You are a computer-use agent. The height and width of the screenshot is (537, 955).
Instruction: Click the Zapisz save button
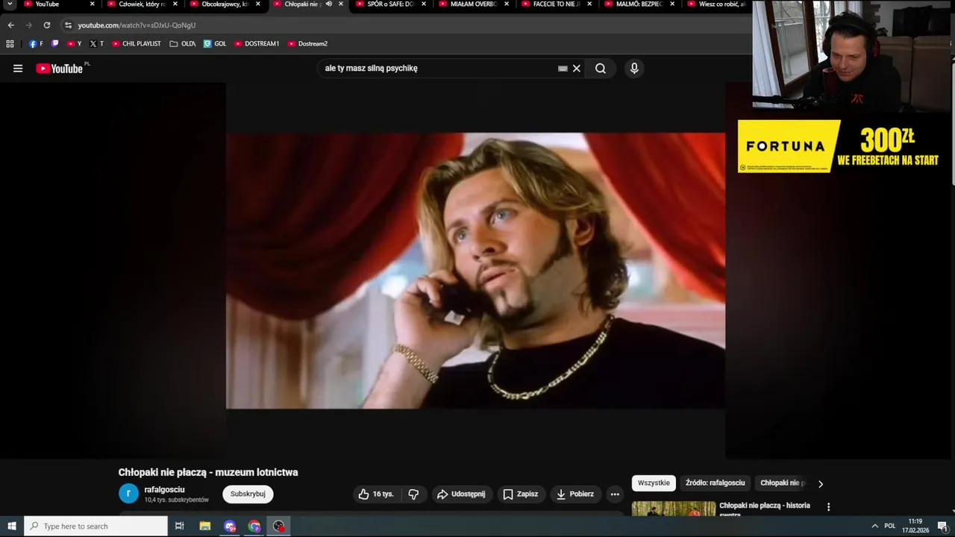521,494
